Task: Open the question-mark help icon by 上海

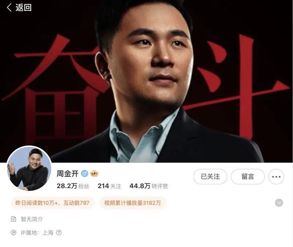Action: coord(59,233)
